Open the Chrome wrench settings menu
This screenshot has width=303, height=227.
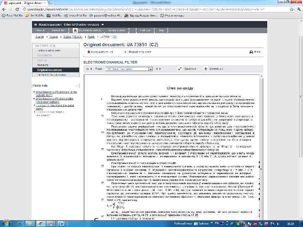(x=299, y=9)
